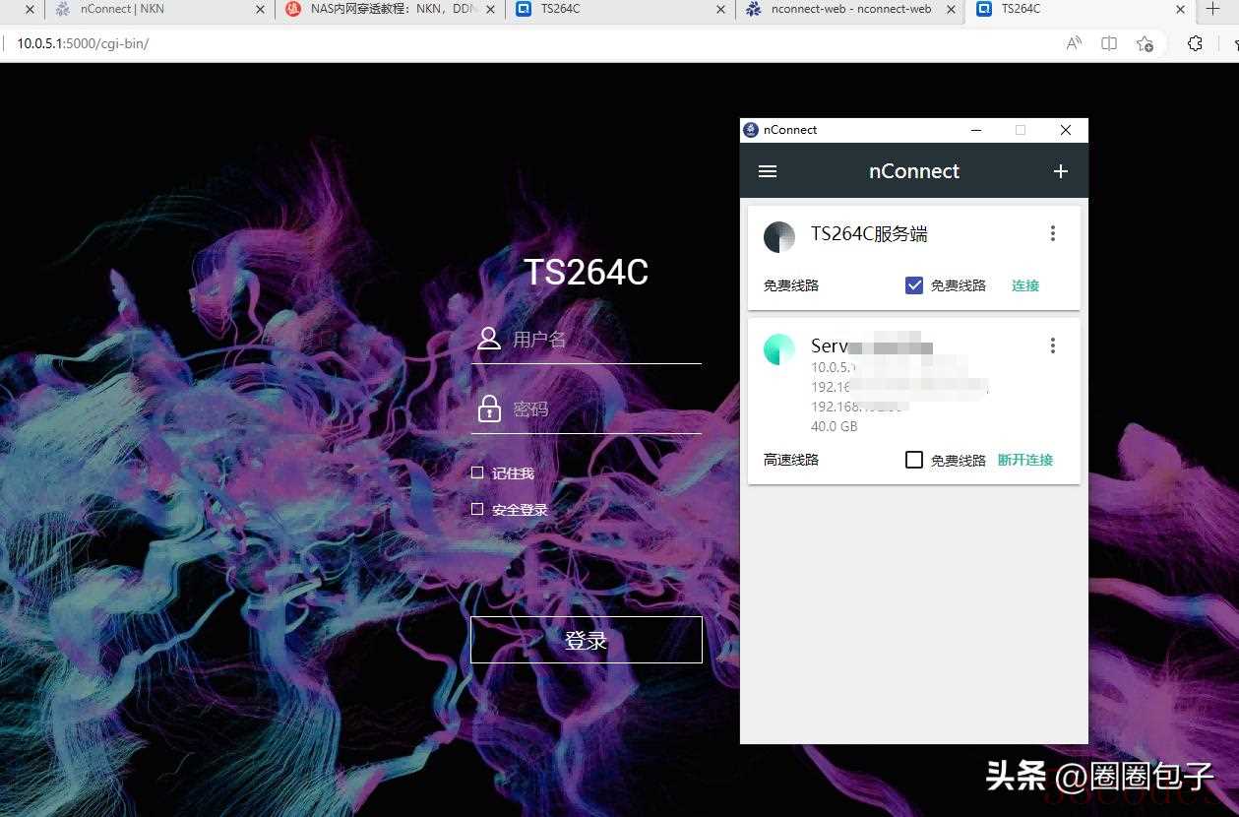1239x817 pixels.
Task: Tick 免费线路 checkbox on TS264C服务端 card
Action: (914, 285)
